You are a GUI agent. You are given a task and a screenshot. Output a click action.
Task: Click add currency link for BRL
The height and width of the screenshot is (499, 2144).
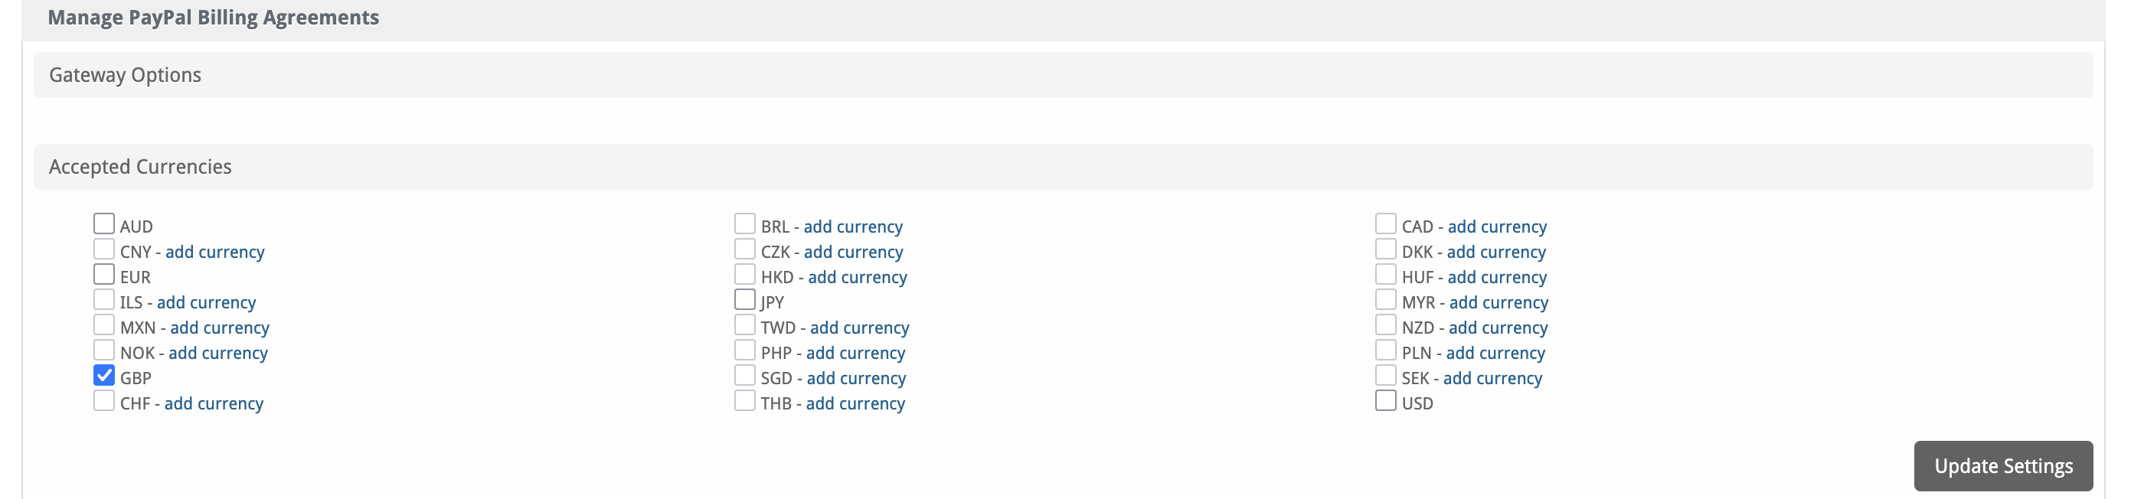pyautogui.click(x=853, y=227)
